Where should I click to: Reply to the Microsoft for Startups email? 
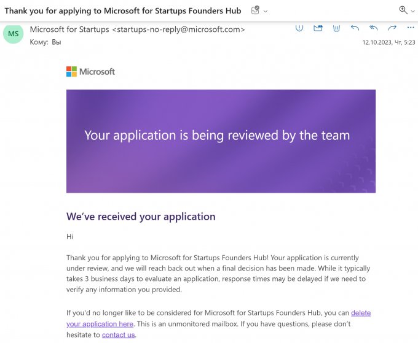(x=355, y=28)
